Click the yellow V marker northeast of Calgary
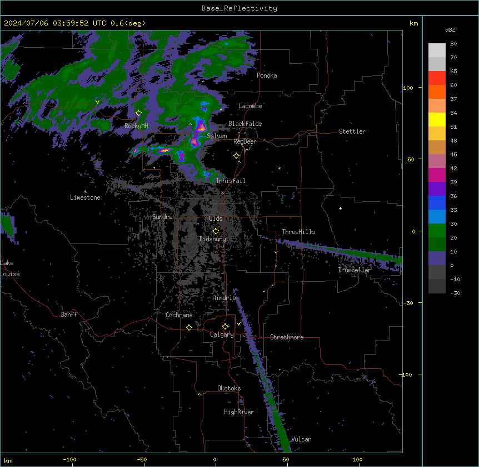The height and width of the screenshot is (467, 479). pyautogui.click(x=238, y=324)
